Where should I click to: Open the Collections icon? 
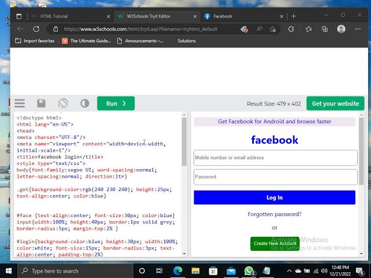325,29
